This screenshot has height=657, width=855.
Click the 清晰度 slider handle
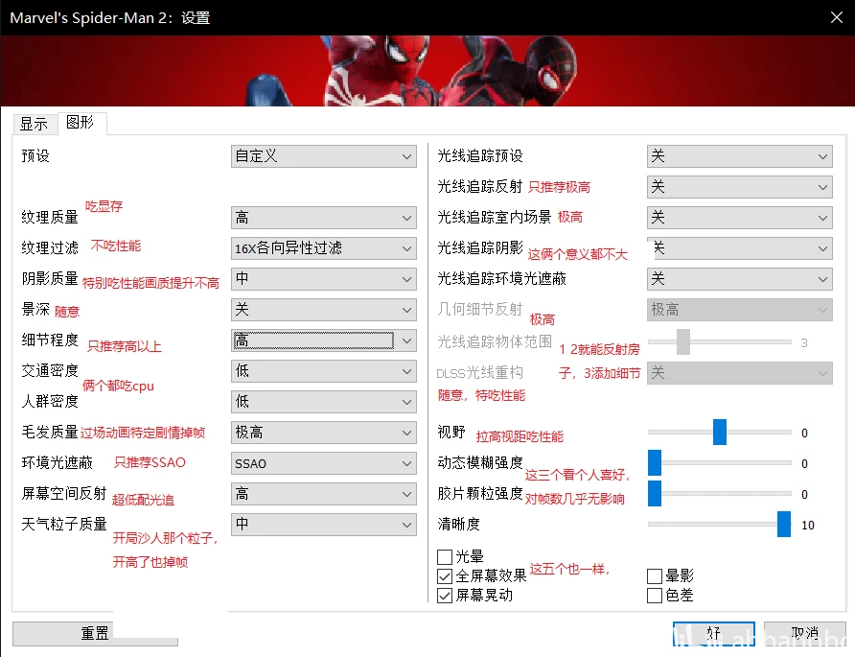click(x=783, y=524)
